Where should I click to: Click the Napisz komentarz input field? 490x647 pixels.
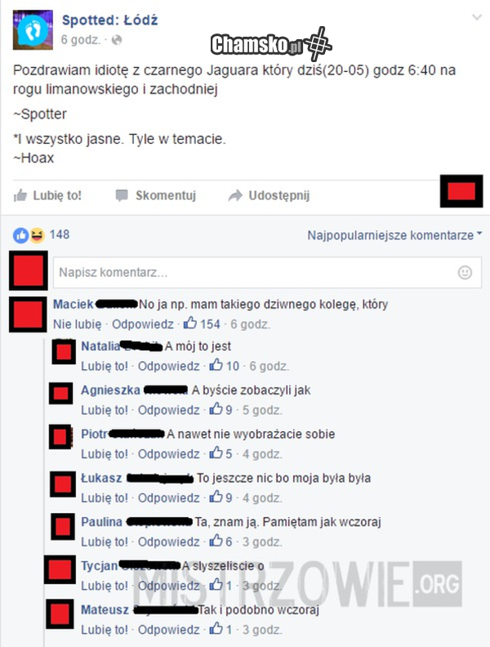click(x=267, y=272)
